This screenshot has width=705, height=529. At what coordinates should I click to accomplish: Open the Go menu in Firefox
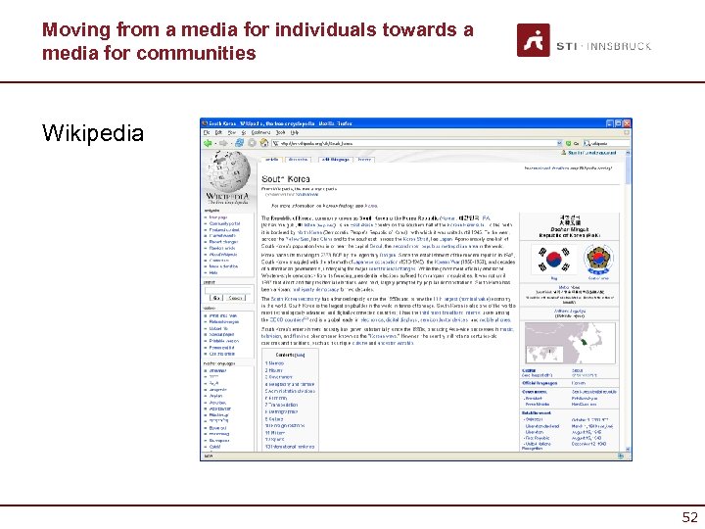[x=244, y=132]
